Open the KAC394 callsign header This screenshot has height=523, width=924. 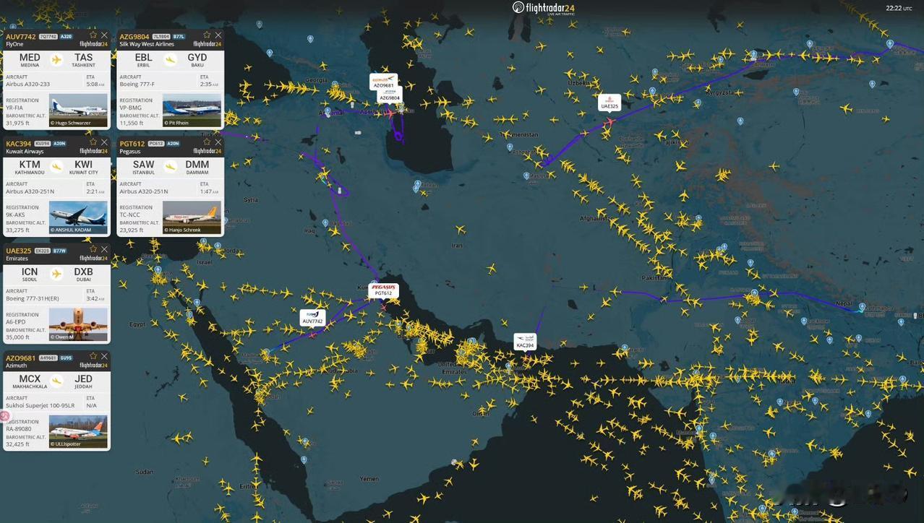[x=19, y=144]
